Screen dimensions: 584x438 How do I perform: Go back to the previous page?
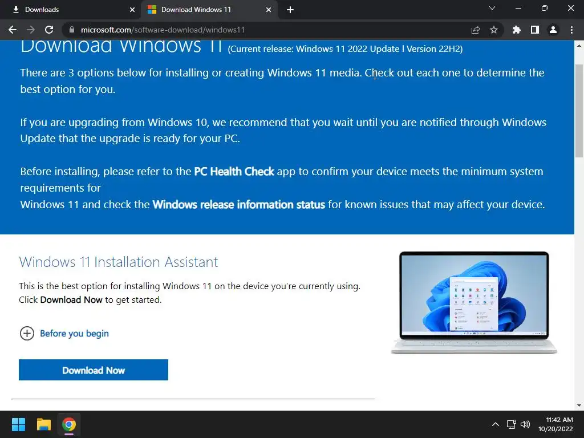tap(13, 30)
